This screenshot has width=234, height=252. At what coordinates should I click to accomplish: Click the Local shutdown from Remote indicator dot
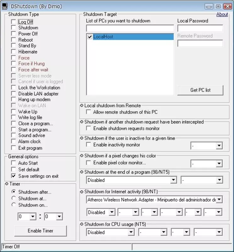coord(82,106)
